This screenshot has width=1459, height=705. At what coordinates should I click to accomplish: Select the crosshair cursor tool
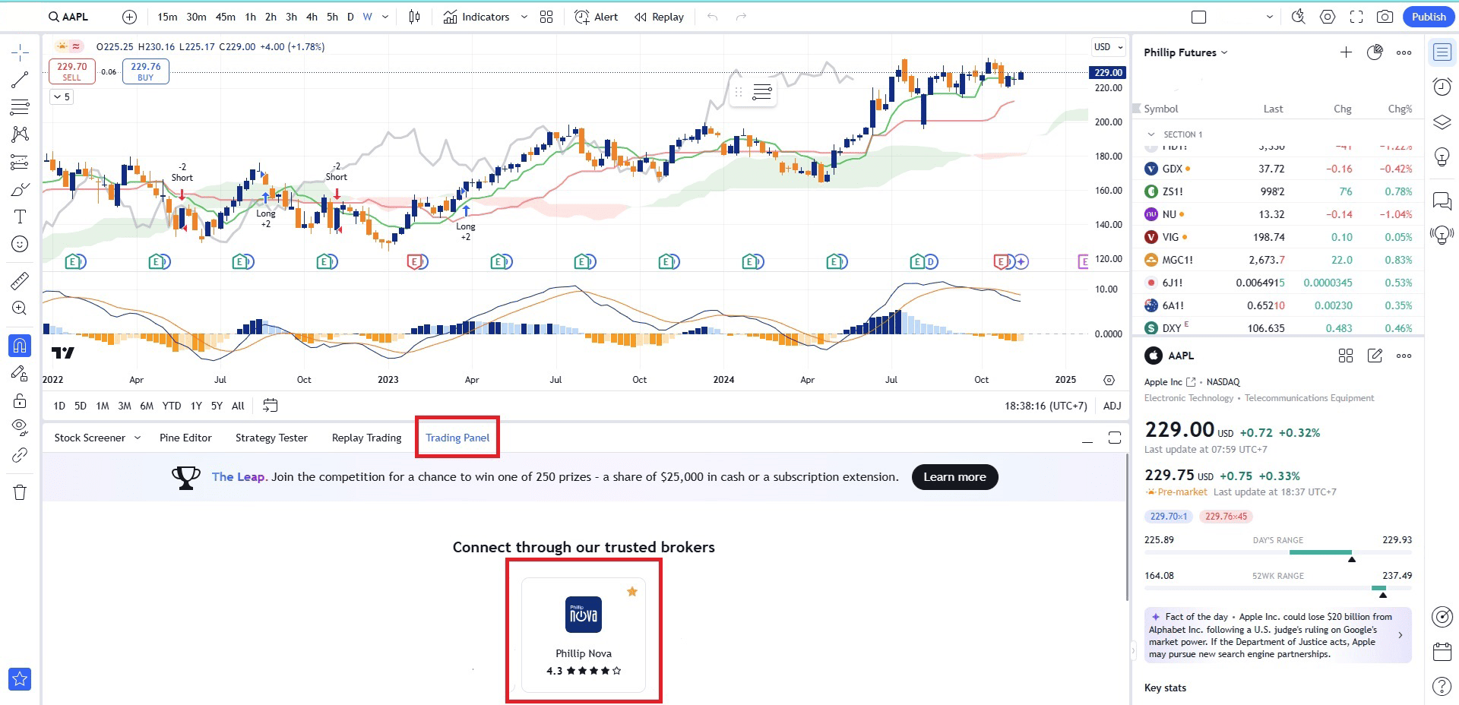[x=21, y=52]
